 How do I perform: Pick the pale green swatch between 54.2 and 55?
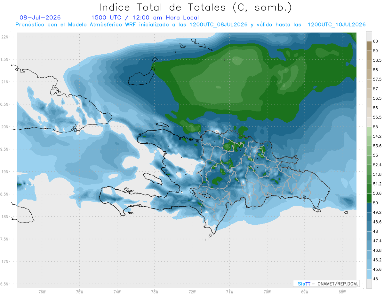click(369, 132)
